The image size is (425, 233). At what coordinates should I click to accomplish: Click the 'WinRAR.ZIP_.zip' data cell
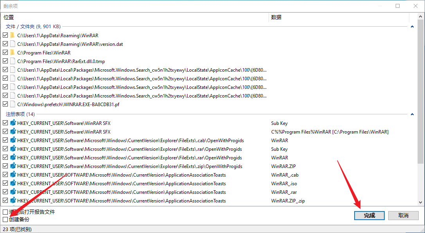coord(288,201)
